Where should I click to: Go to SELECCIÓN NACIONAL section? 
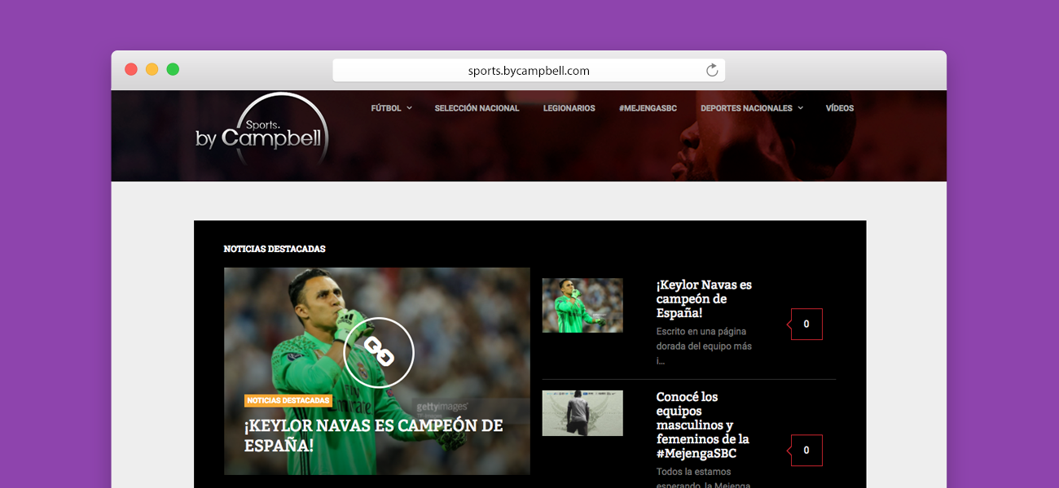tap(477, 108)
